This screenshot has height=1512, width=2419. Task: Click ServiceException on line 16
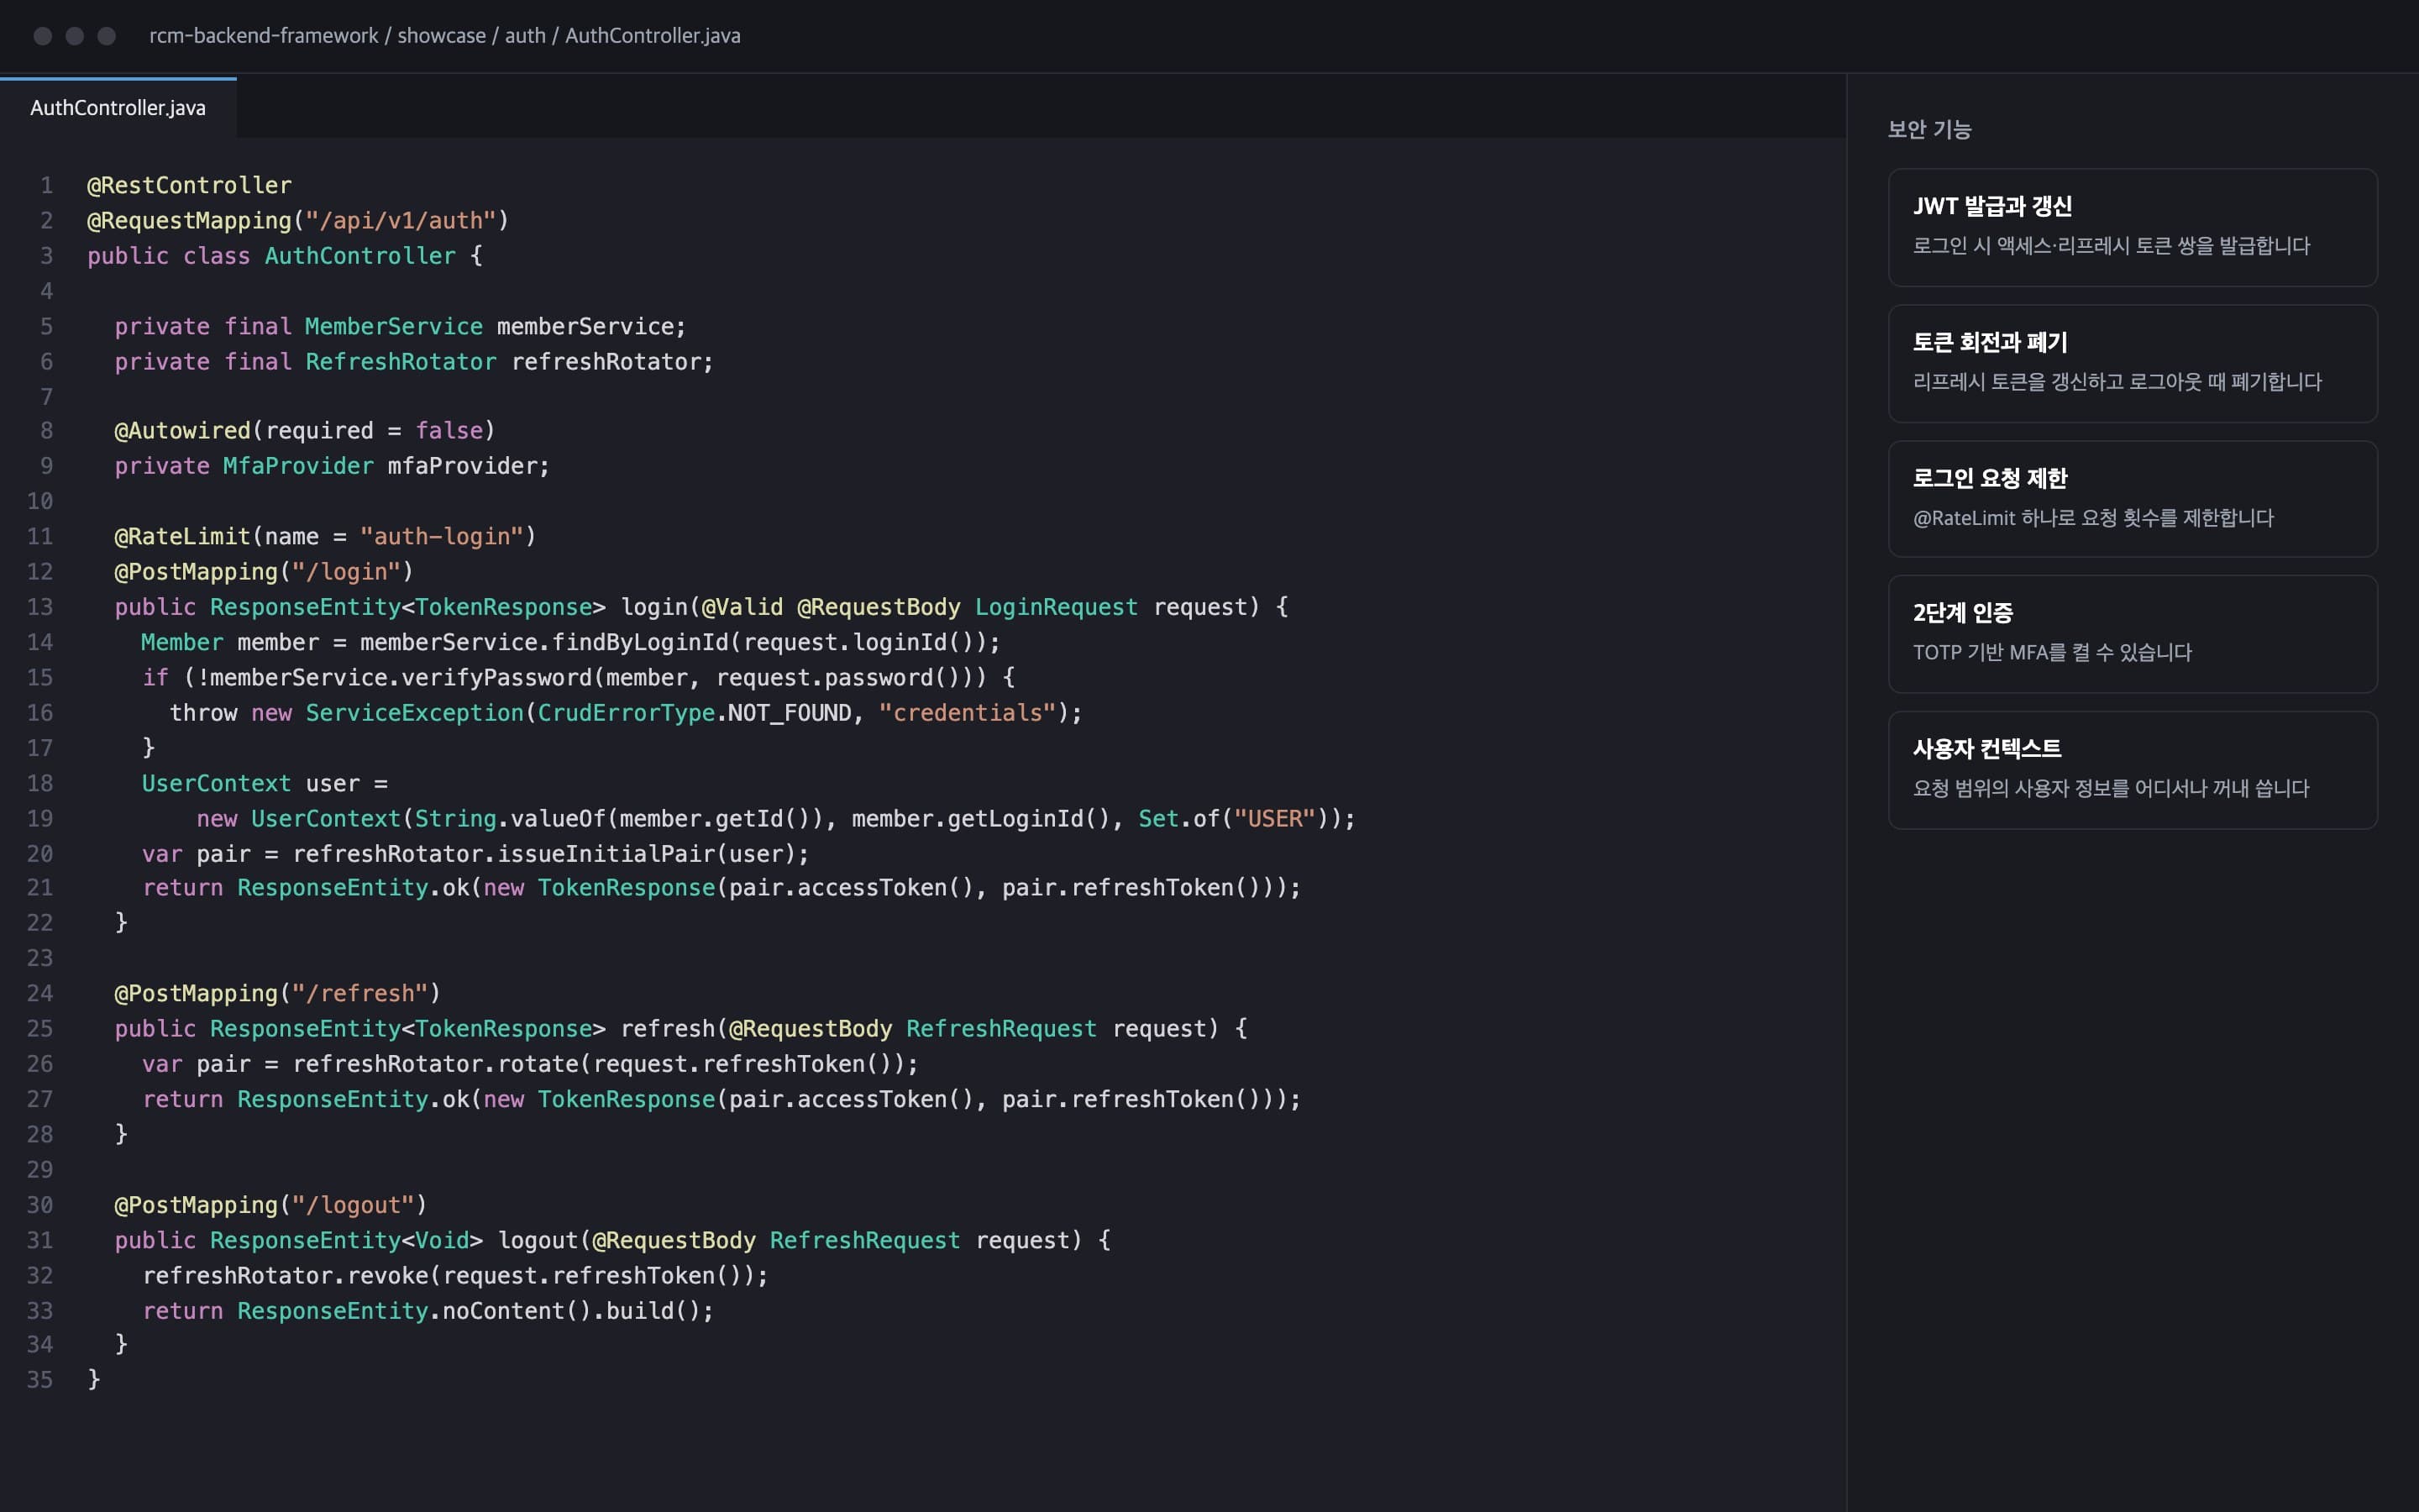[414, 713]
